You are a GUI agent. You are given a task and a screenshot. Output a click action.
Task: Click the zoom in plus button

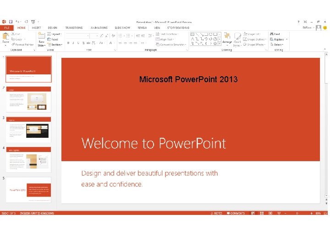(312, 213)
